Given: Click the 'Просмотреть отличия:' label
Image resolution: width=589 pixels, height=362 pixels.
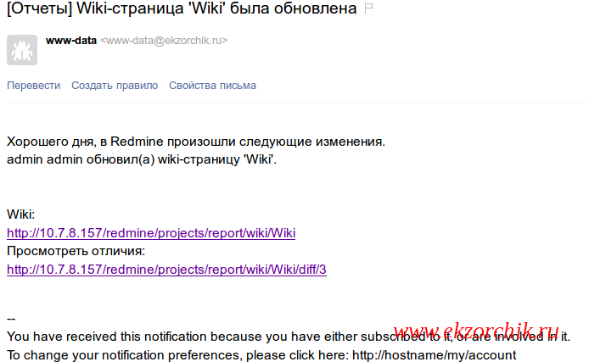Looking at the screenshot, I should pos(76,251).
